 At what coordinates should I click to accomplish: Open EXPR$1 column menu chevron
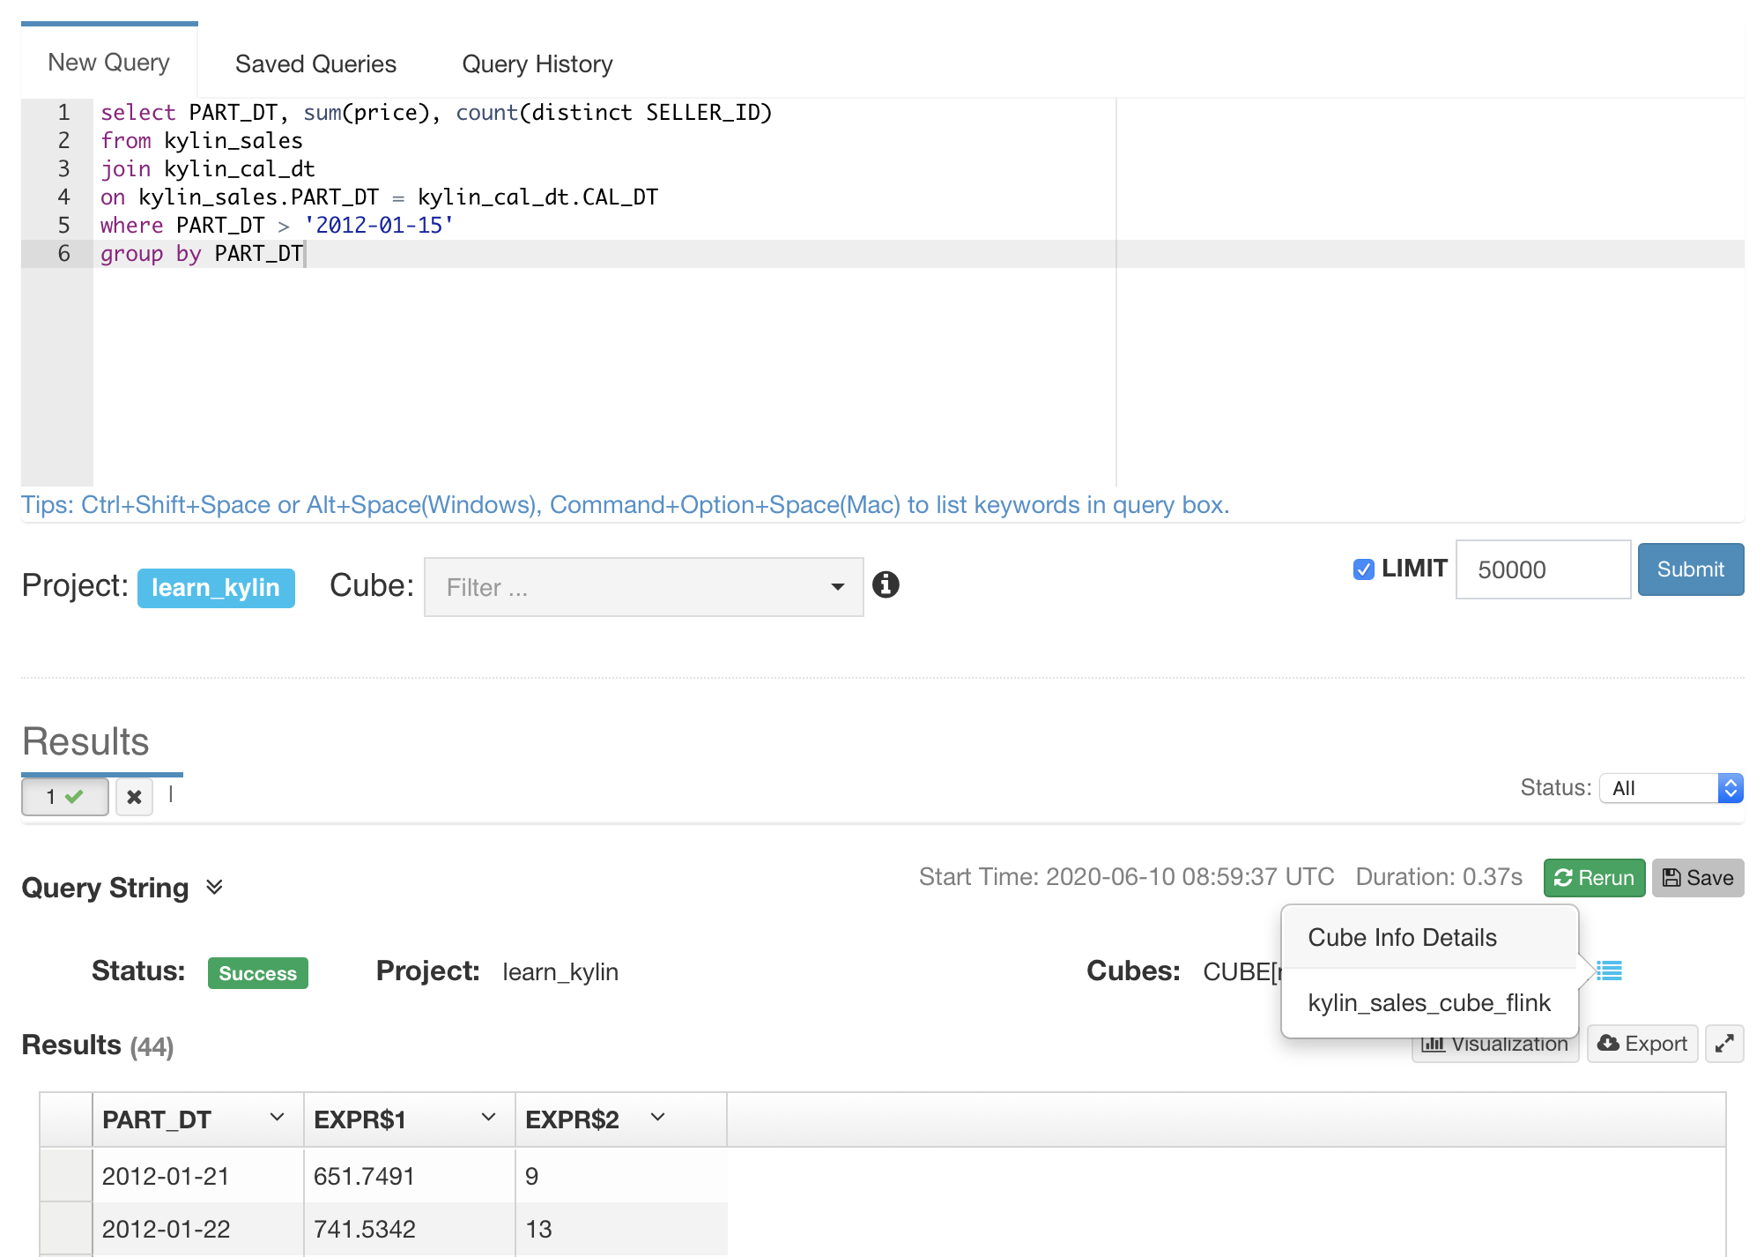[x=488, y=1118]
